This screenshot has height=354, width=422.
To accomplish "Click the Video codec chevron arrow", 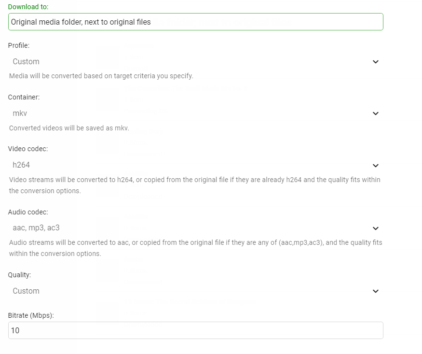I will pyautogui.click(x=376, y=165).
